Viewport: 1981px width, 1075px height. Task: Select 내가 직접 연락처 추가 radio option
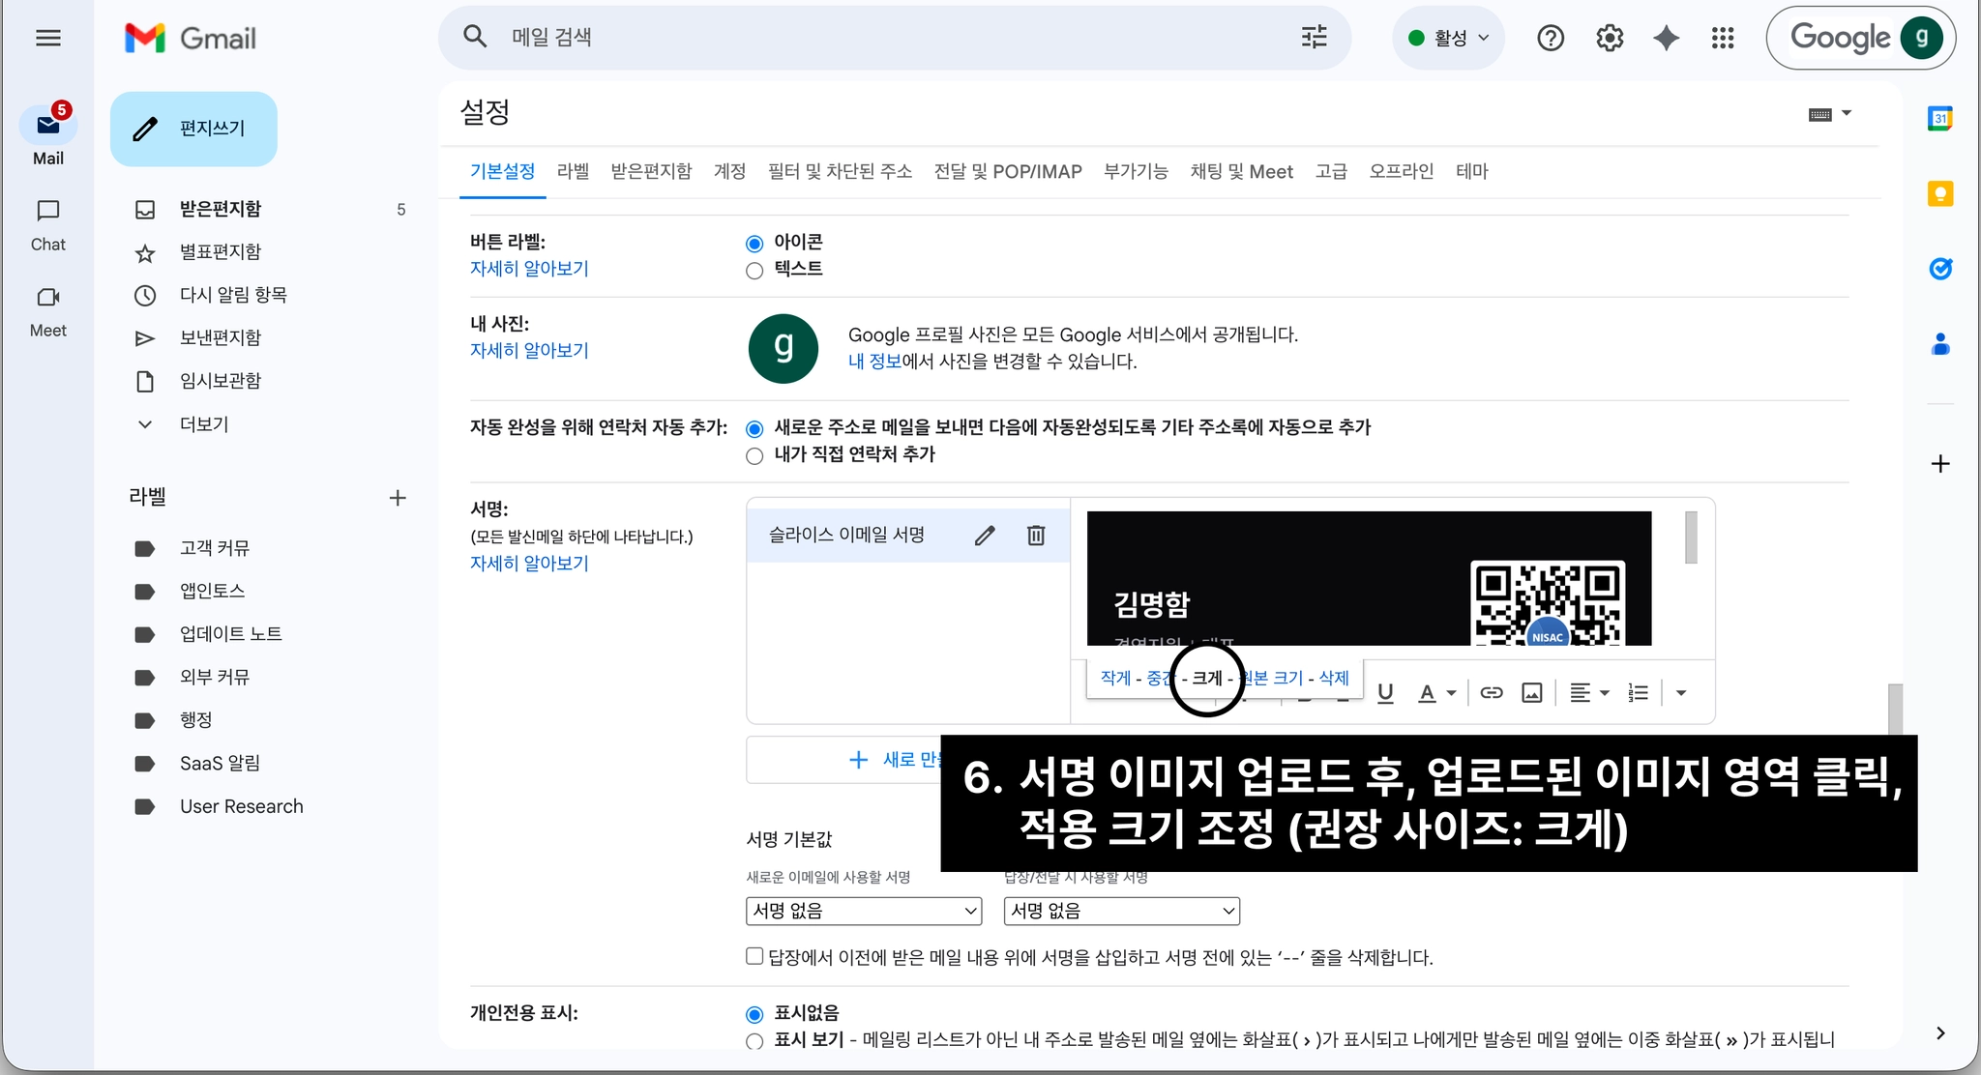754,456
